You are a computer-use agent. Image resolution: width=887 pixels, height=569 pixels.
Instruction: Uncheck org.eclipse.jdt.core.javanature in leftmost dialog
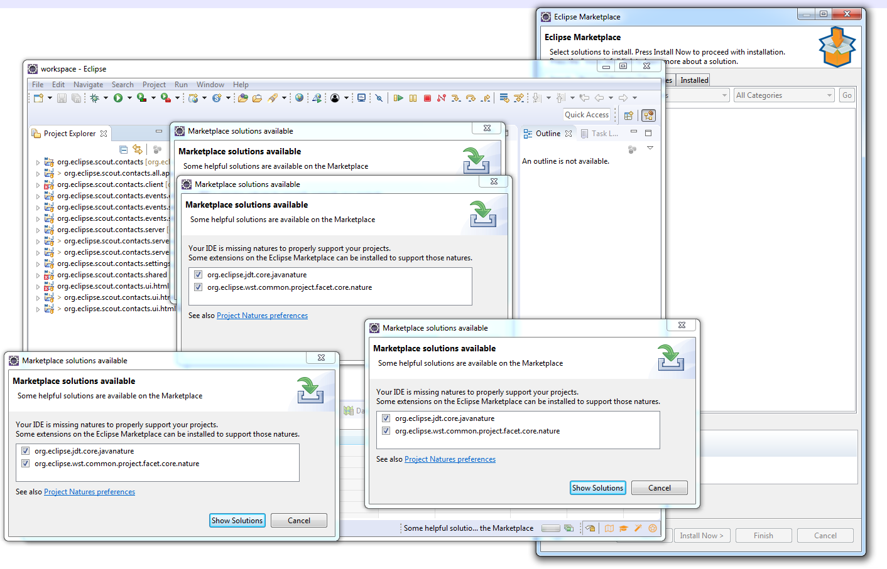(26, 451)
